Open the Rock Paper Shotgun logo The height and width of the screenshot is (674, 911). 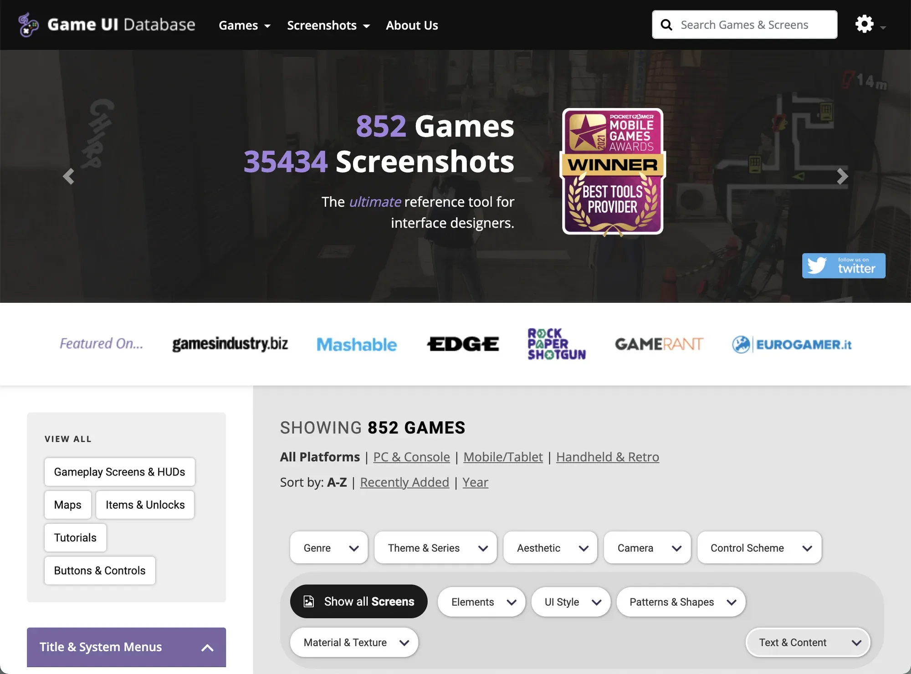[556, 344]
